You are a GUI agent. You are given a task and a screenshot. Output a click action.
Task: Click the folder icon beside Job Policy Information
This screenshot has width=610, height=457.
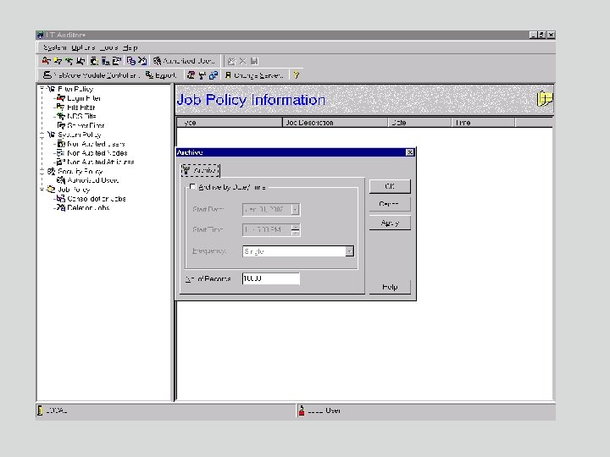(544, 99)
